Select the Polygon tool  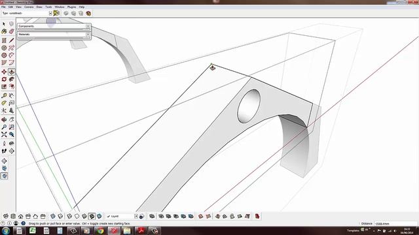tap(4, 55)
